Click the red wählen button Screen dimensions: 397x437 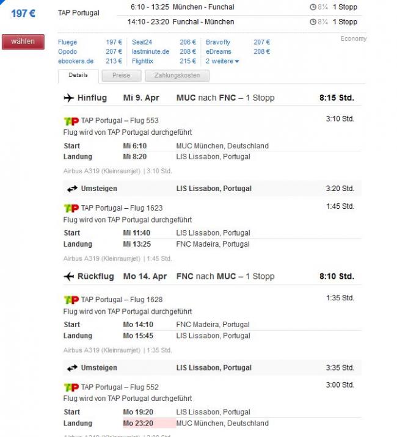click(x=23, y=42)
